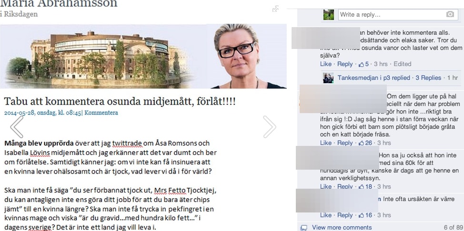Open Tankesmedjan i p3 profile avatar
The image size is (464, 231).
tap(328, 78)
